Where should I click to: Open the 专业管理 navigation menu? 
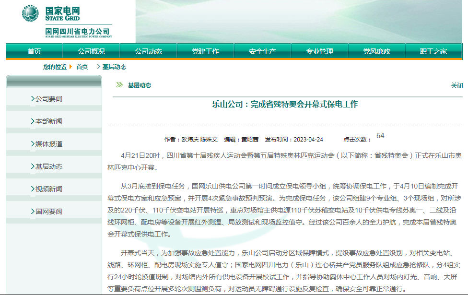[x=319, y=51]
